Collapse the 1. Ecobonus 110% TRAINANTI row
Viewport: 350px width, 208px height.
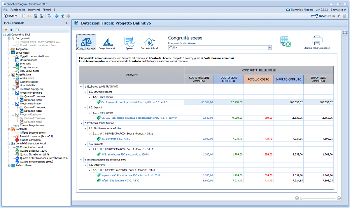point(81,87)
